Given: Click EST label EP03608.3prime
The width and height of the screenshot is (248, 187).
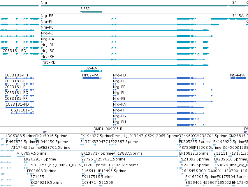Looking at the screenshot, I should [x=42, y=171].
